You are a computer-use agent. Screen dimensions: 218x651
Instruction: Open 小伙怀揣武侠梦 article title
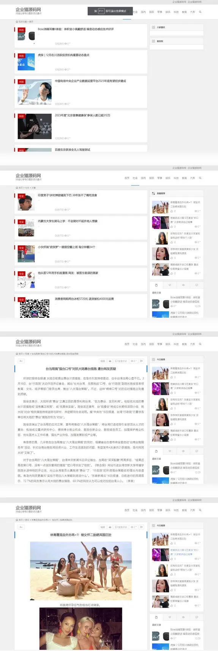(66, 247)
